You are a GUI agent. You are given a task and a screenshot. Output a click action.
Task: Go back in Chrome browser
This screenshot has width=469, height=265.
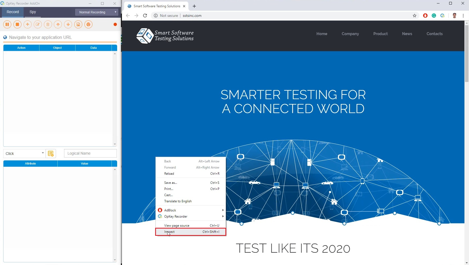(x=128, y=16)
